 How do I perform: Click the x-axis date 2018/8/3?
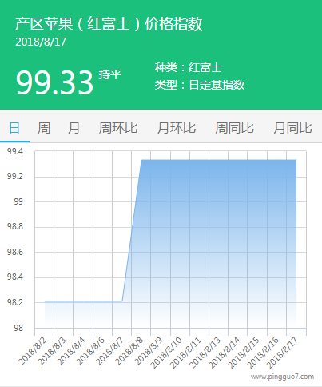coord(52,351)
